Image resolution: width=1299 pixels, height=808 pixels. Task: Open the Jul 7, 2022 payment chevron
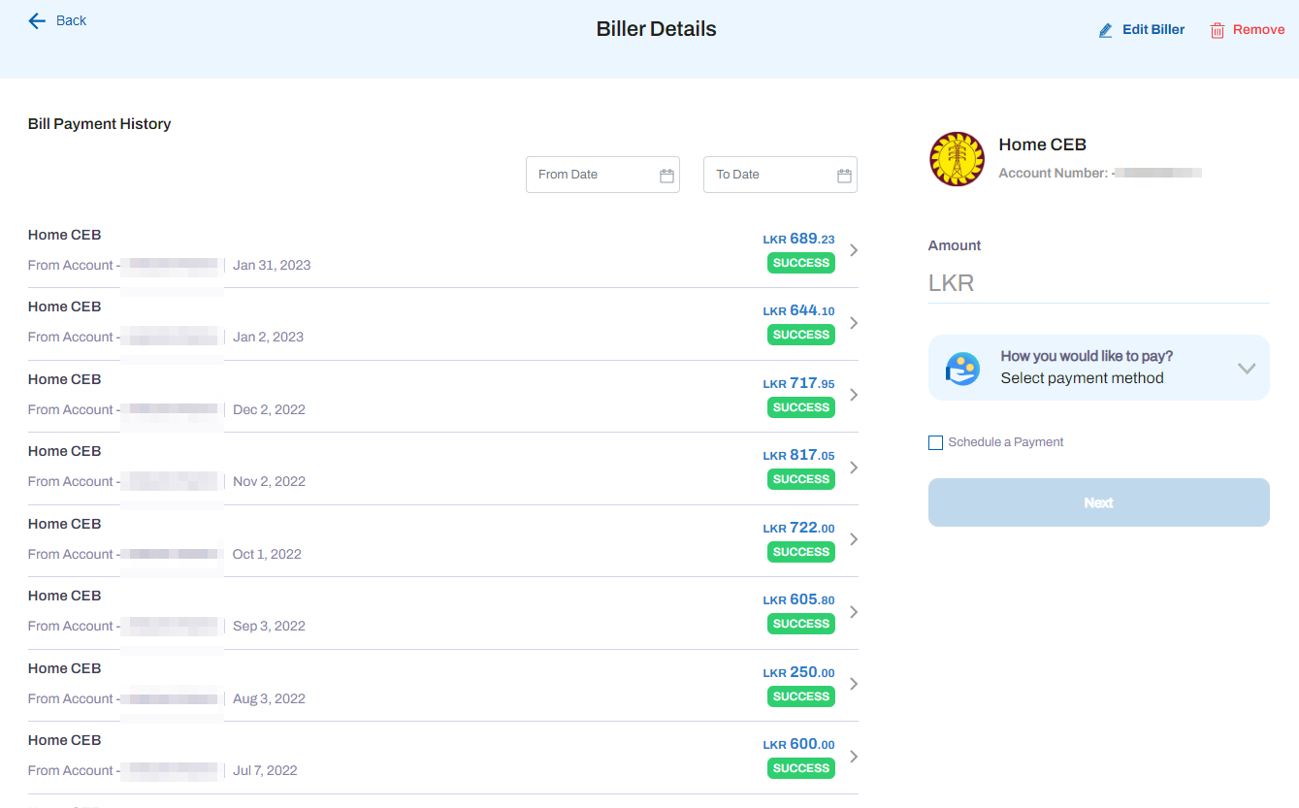(854, 757)
